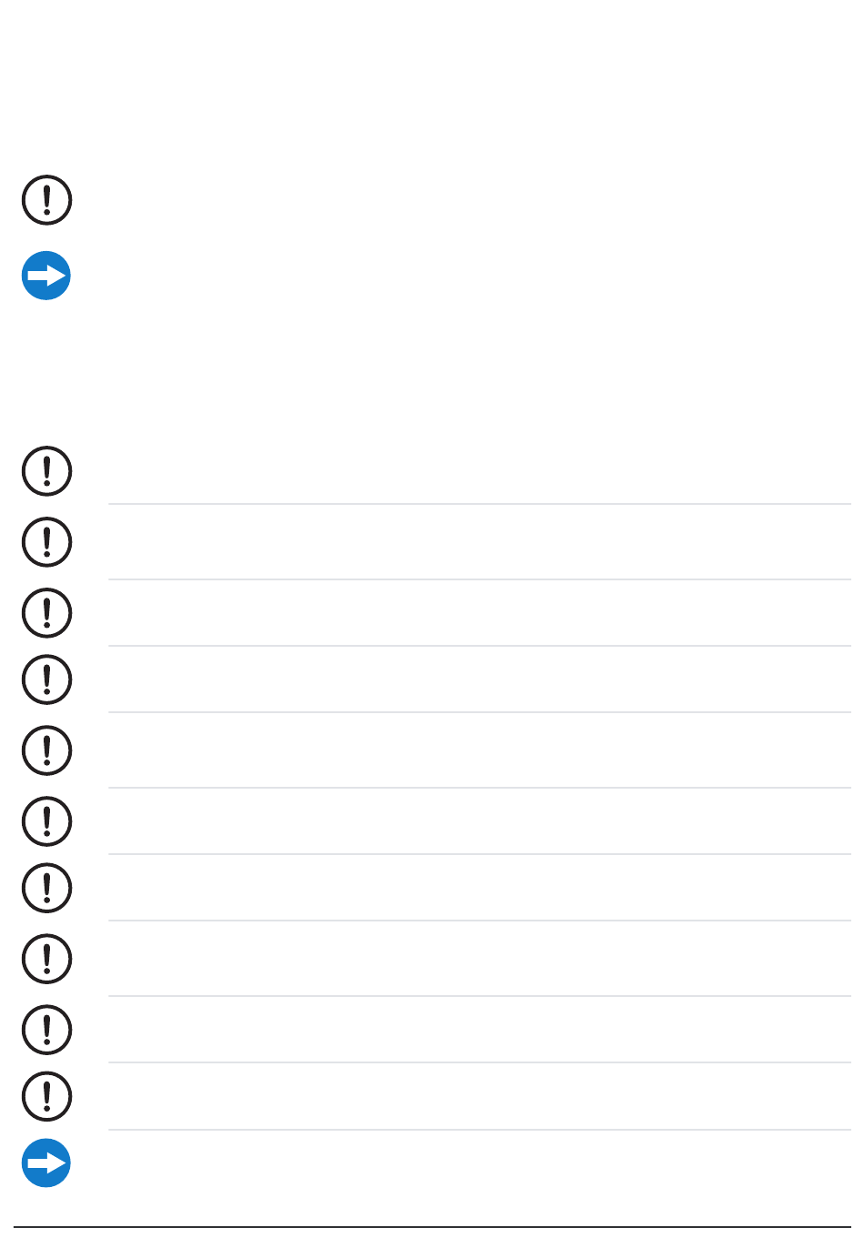Image resolution: width=864 pixels, height=1258 pixels.
Task: Click the eighth exclamation icon in the list
Action: click(46, 959)
